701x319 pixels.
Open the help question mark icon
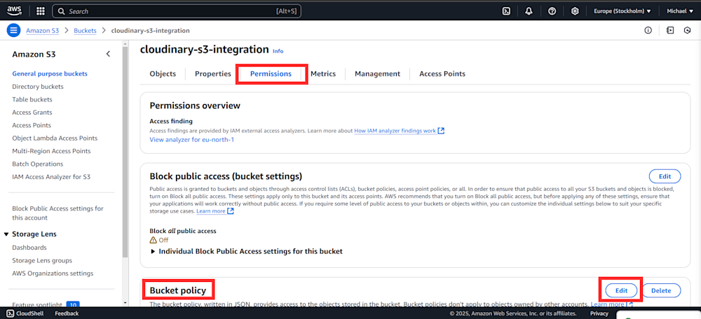[552, 11]
